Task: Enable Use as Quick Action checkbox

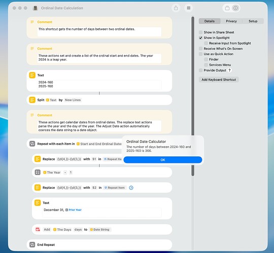Action: pos(200,54)
